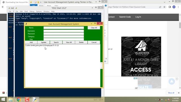
Task: Click the AdChoices info icon on ad
Action: pos(134,78)
